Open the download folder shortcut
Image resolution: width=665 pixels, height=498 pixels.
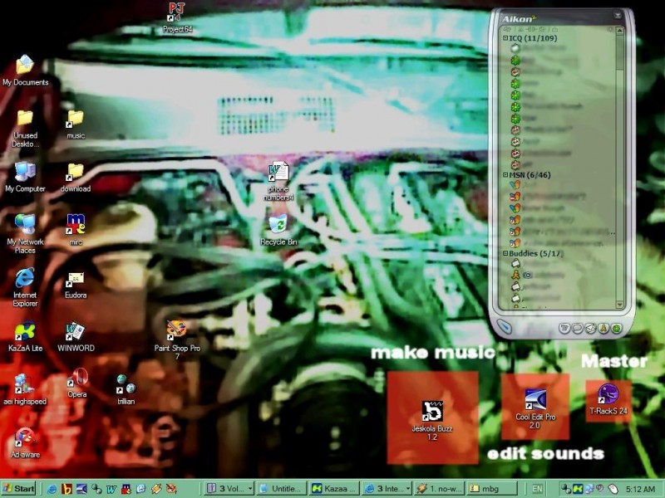(x=76, y=178)
